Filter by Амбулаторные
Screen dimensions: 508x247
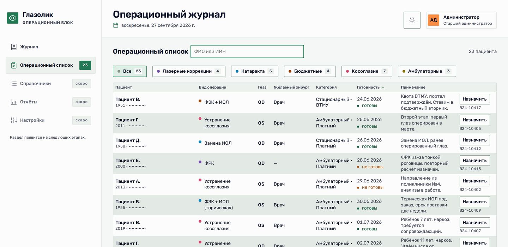[x=427, y=71]
